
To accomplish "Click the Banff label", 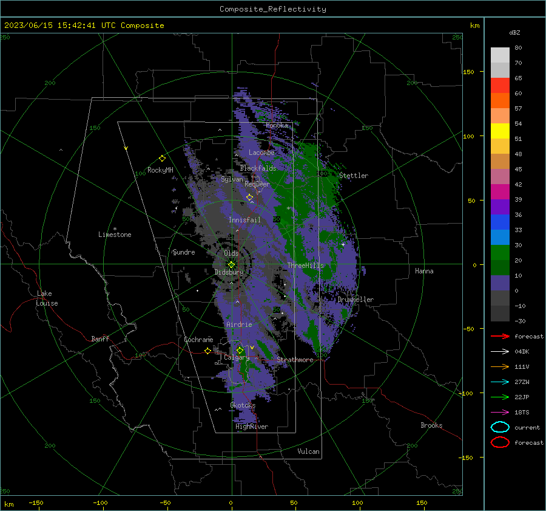I will coord(100,338).
